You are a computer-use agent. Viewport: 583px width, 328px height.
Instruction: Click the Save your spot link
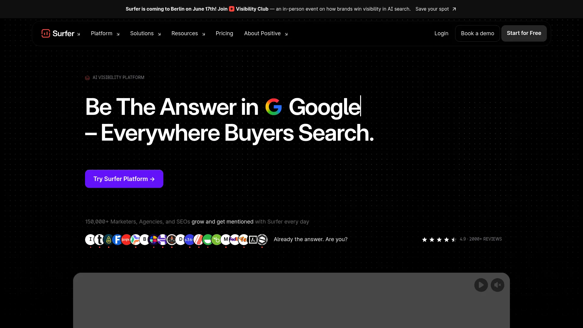click(x=436, y=9)
